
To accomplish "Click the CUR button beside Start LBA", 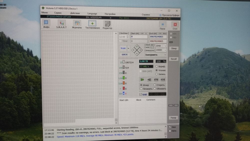I will point(142,33).
